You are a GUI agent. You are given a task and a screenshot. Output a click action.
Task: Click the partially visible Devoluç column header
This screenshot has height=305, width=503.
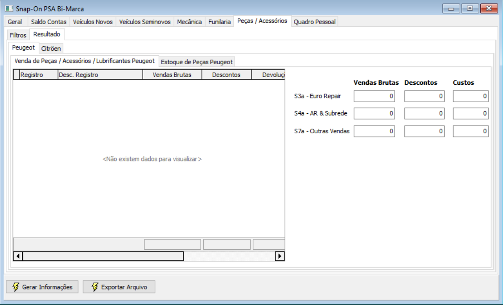click(x=268, y=75)
